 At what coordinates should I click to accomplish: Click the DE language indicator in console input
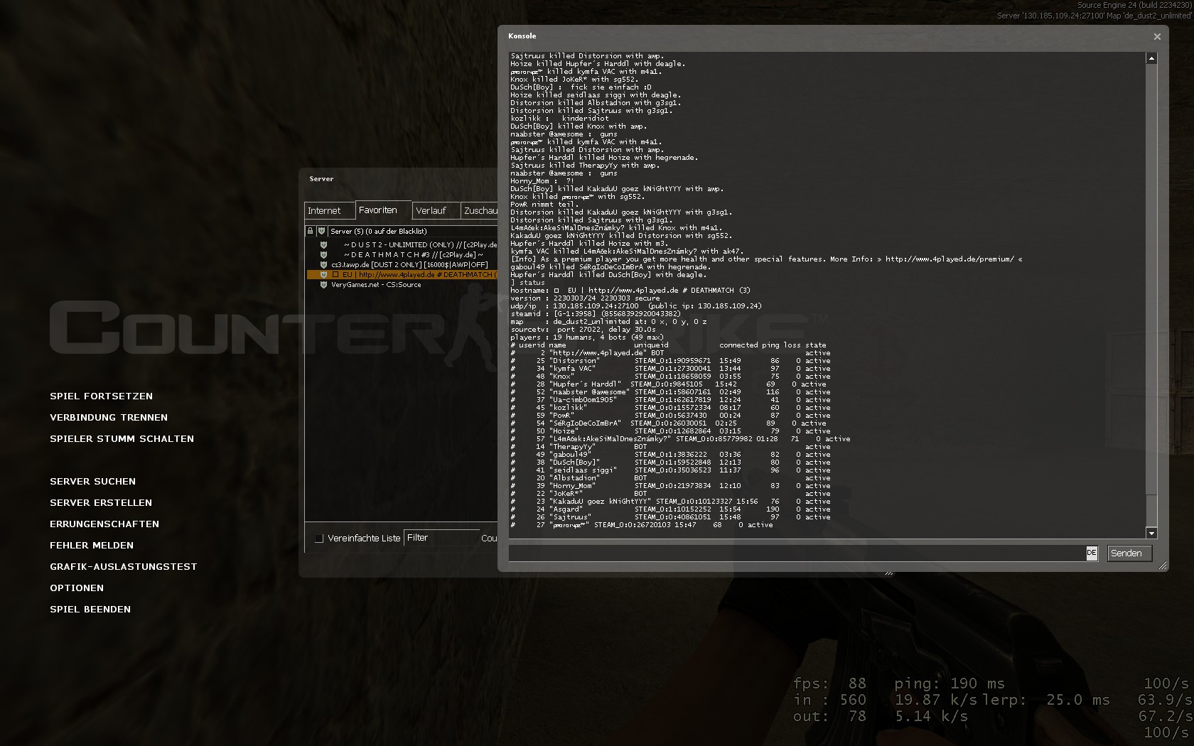(x=1092, y=553)
